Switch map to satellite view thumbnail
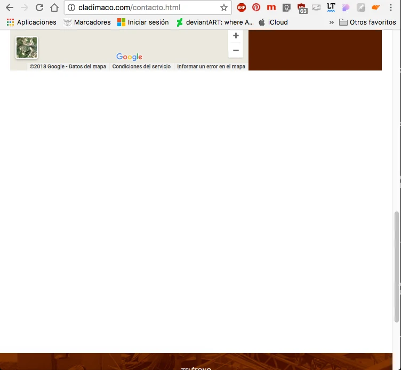Screen dimensions: 401x370 [27, 48]
